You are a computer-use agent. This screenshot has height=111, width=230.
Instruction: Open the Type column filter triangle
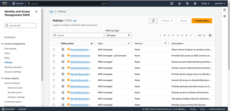pos(129,43)
